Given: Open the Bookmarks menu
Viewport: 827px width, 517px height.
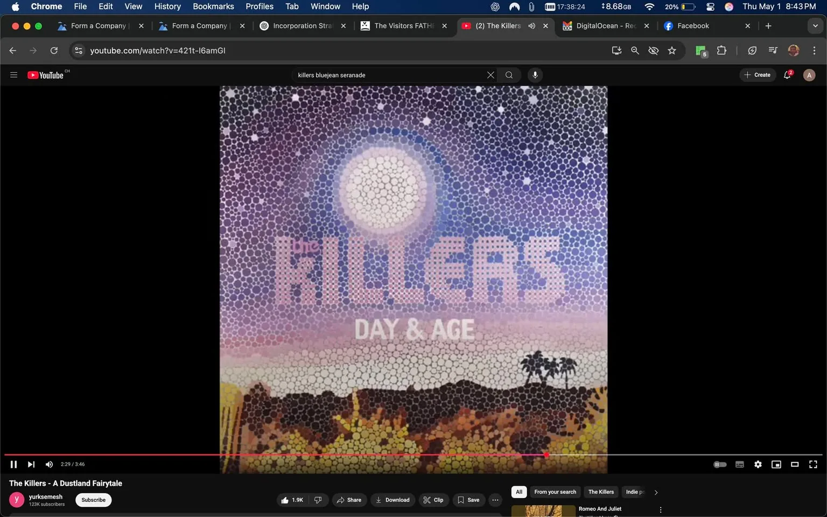Looking at the screenshot, I should pos(213,6).
